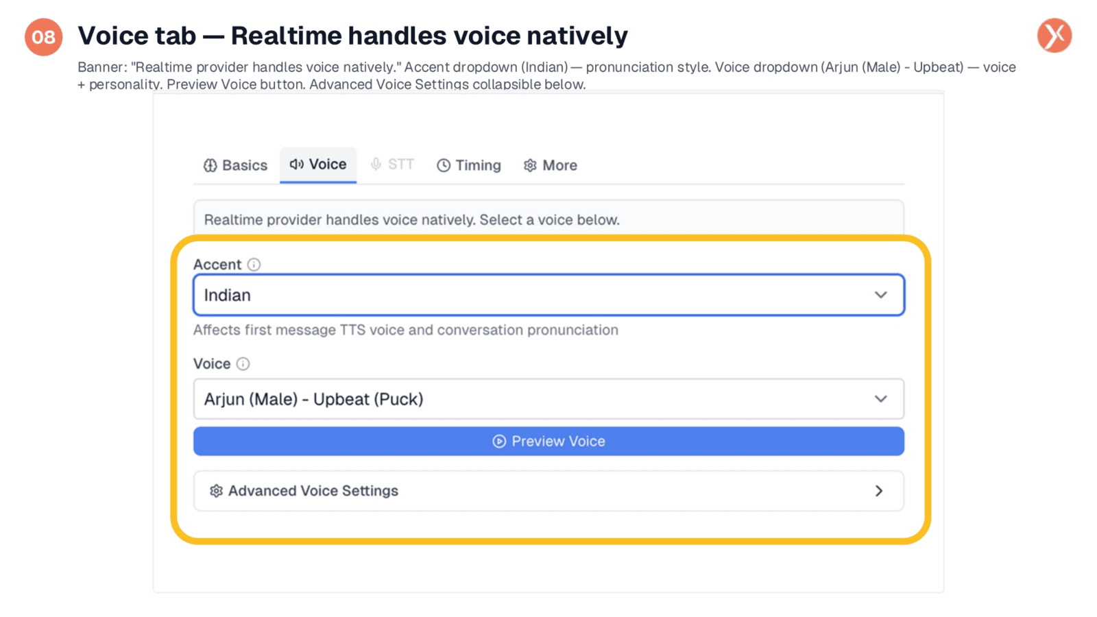Select the Voice tab
1097x617 pixels.
(x=318, y=165)
